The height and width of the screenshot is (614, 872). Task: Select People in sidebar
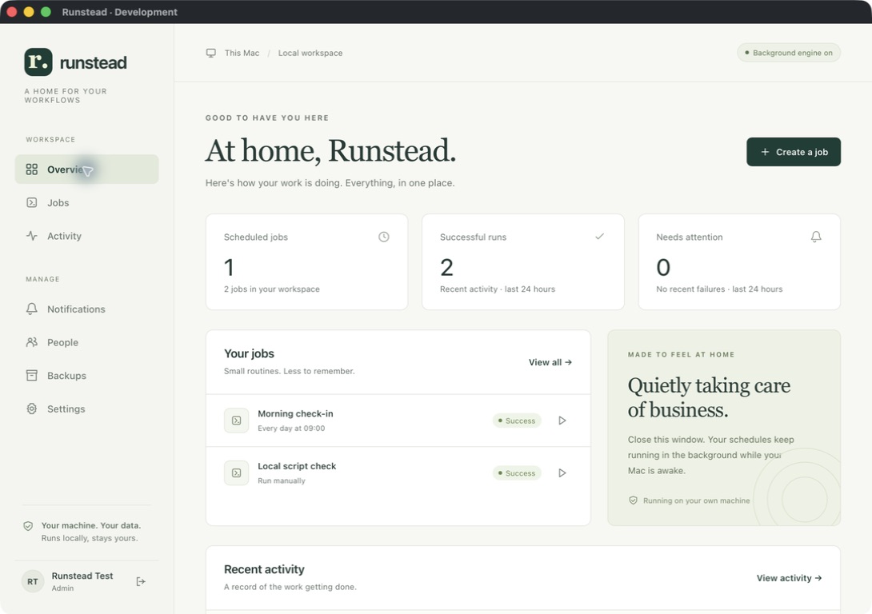pyautogui.click(x=86, y=342)
